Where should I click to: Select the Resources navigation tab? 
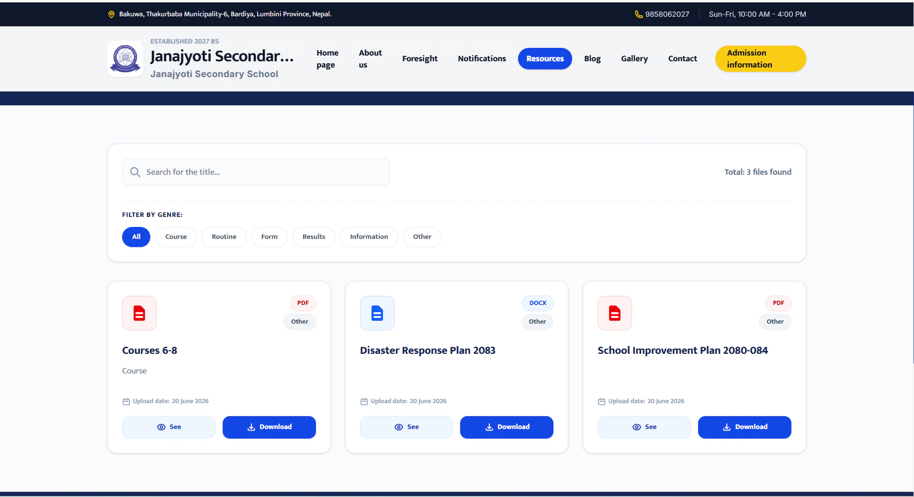pyautogui.click(x=545, y=58)
